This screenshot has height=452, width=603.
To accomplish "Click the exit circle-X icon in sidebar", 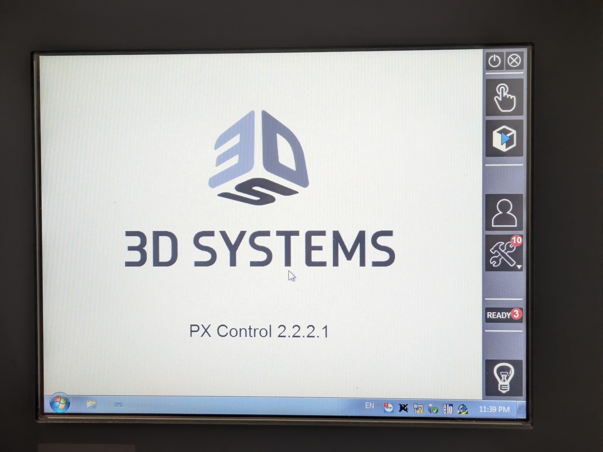I will (x=514, y=61).
